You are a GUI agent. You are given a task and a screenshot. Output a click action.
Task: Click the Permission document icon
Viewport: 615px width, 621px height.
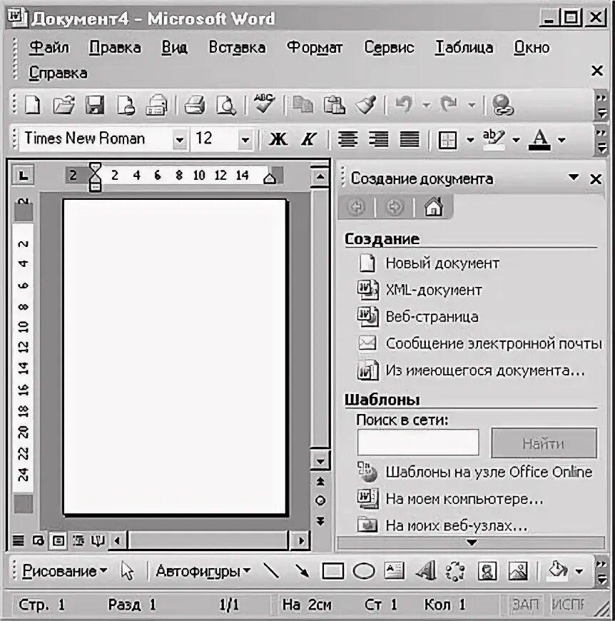pos(126,105)
